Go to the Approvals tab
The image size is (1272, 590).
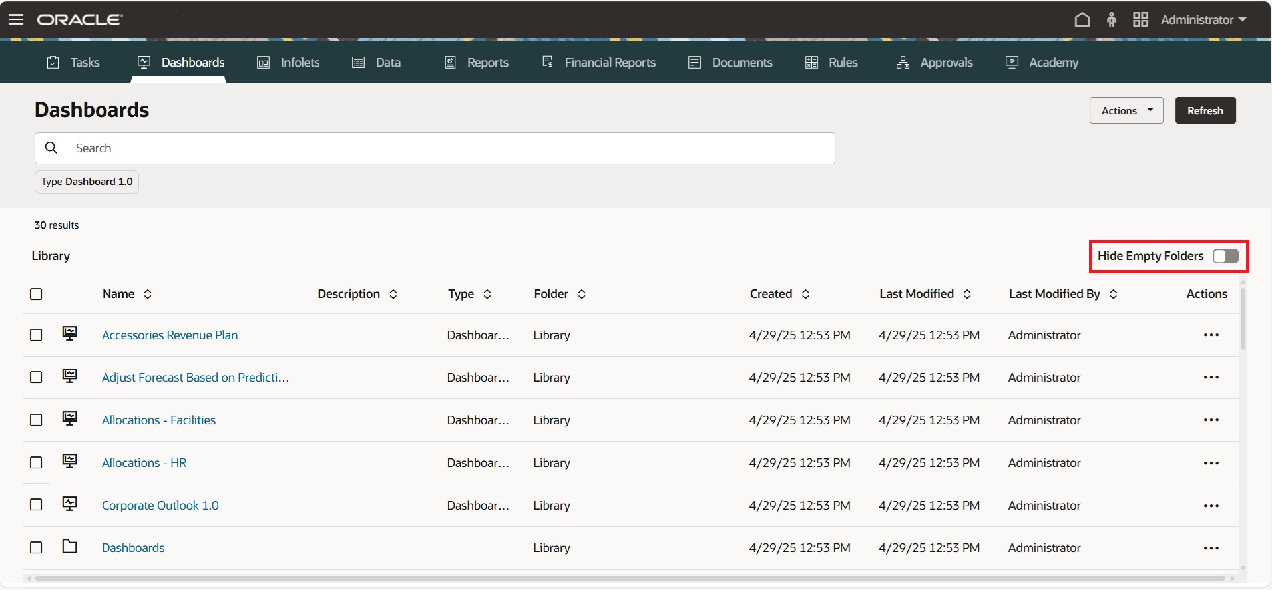[935, 62]
